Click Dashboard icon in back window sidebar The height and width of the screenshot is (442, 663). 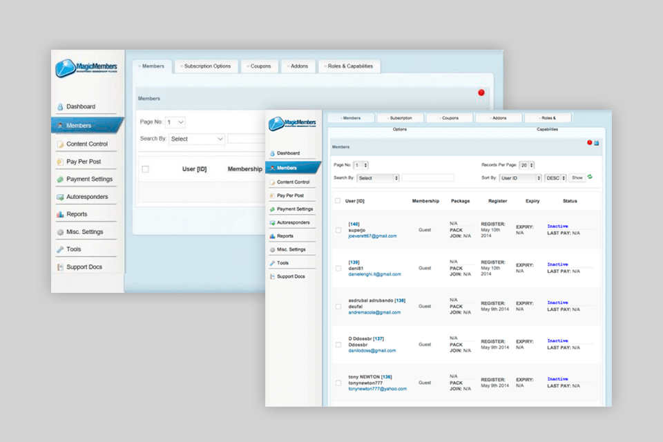pos(60,106)
